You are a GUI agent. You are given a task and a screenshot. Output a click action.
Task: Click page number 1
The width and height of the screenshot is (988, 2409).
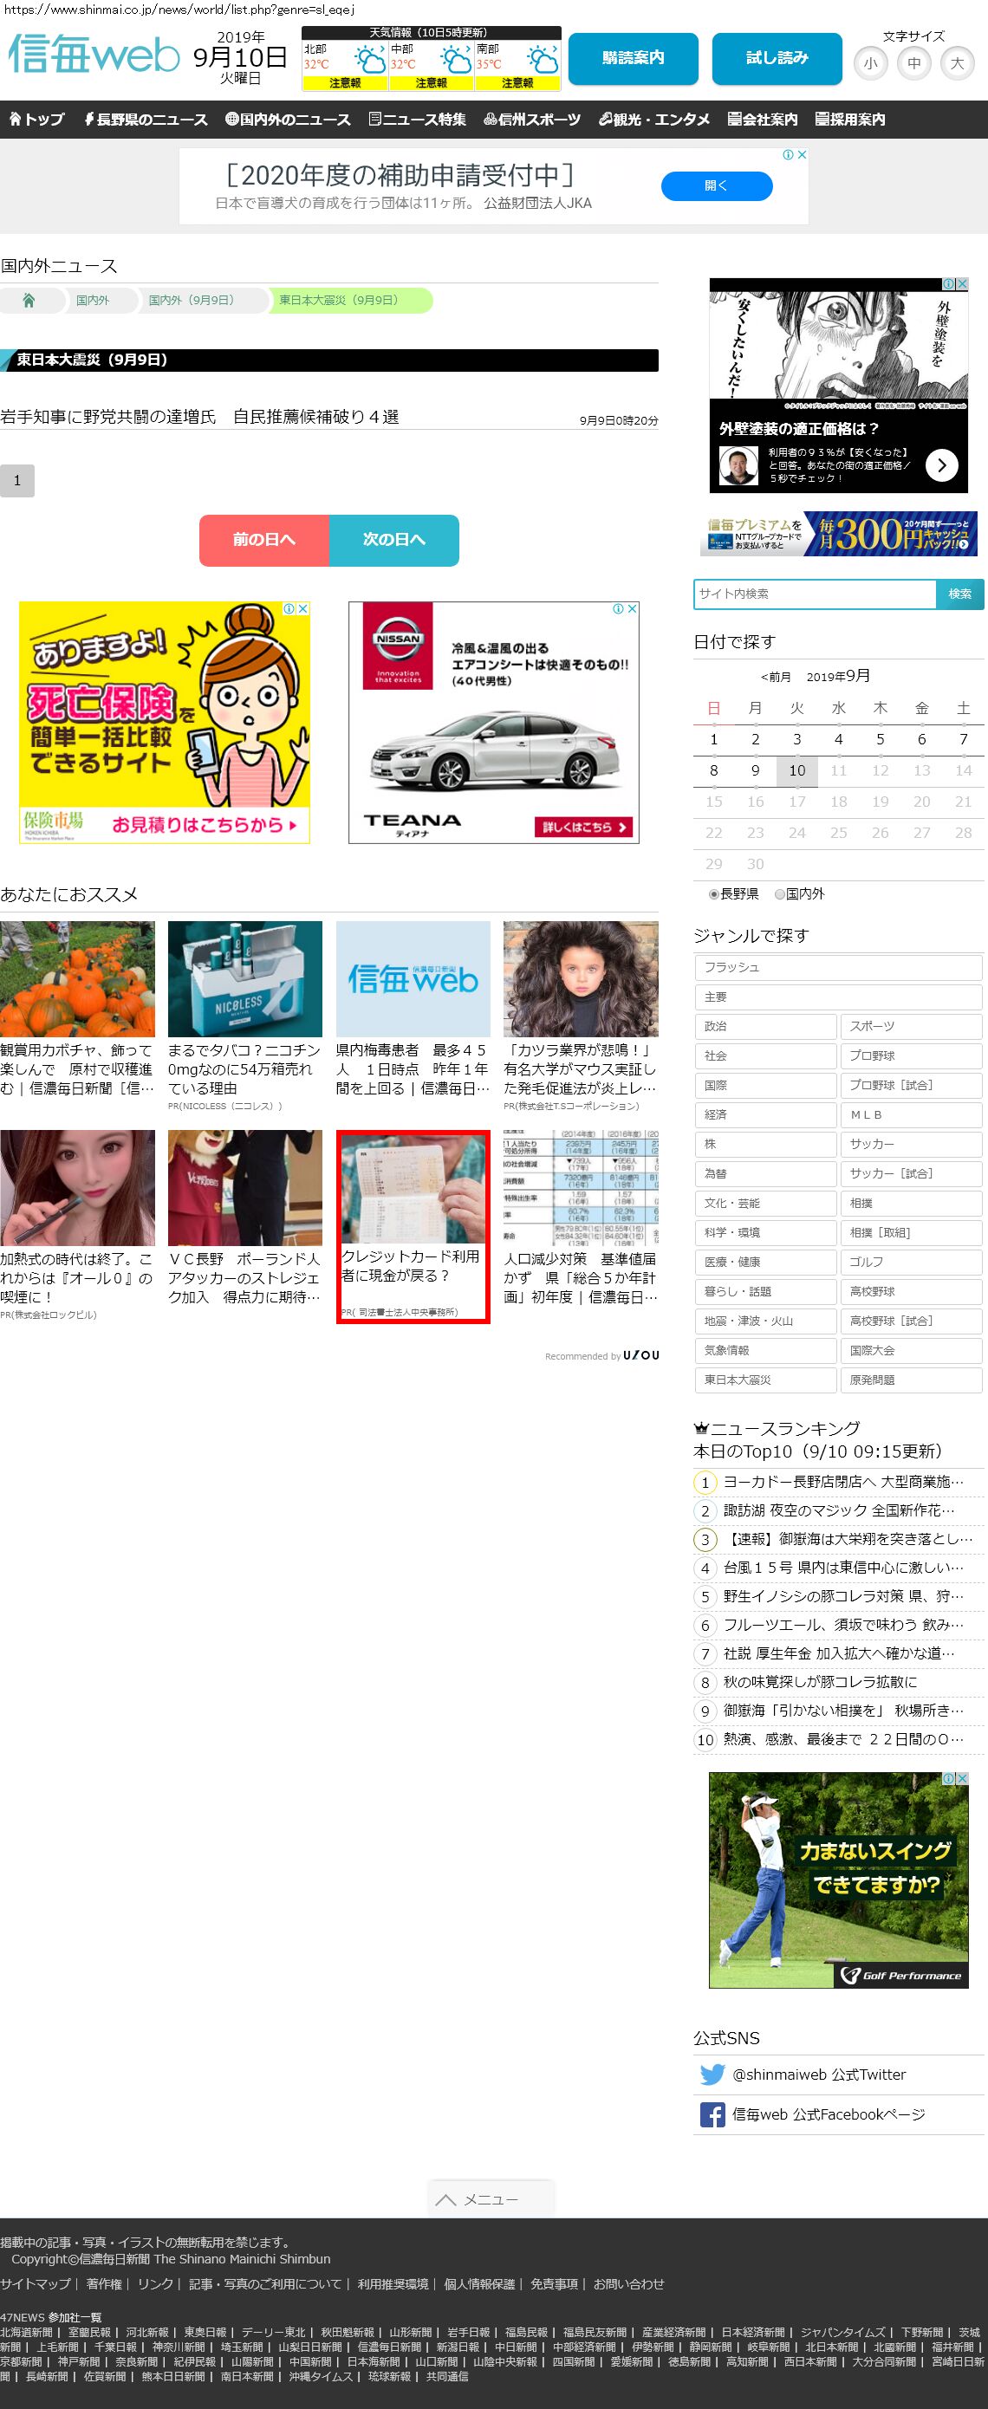coord(16,481)
